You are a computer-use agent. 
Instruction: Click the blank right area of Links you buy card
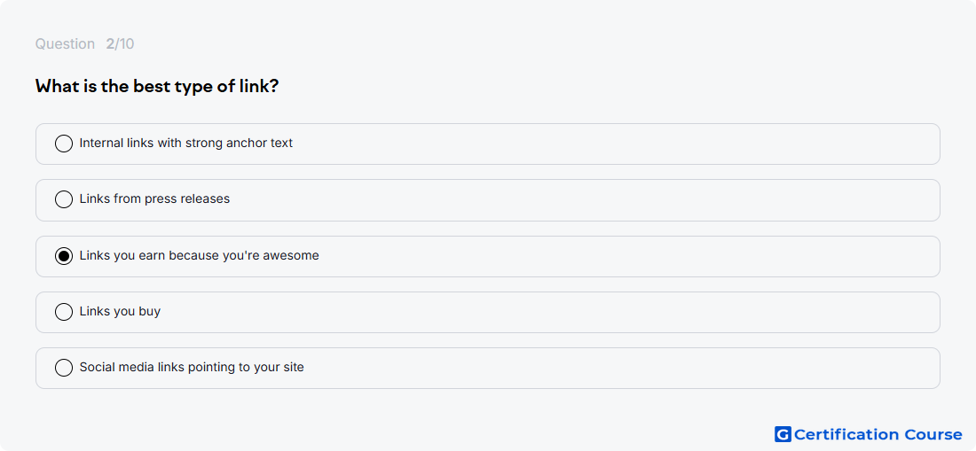coord(623,313)
